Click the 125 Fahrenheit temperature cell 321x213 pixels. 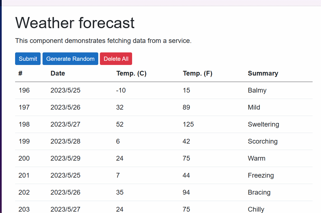click(x=188, y=124)
